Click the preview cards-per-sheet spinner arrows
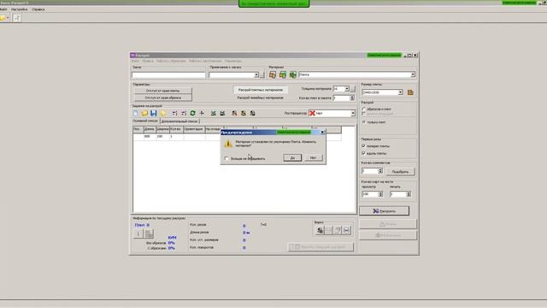 click(x=380, y=194)
